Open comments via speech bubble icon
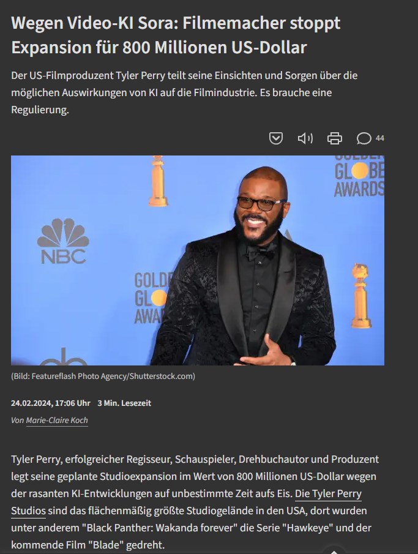418x554 pixels. (364, 138)
